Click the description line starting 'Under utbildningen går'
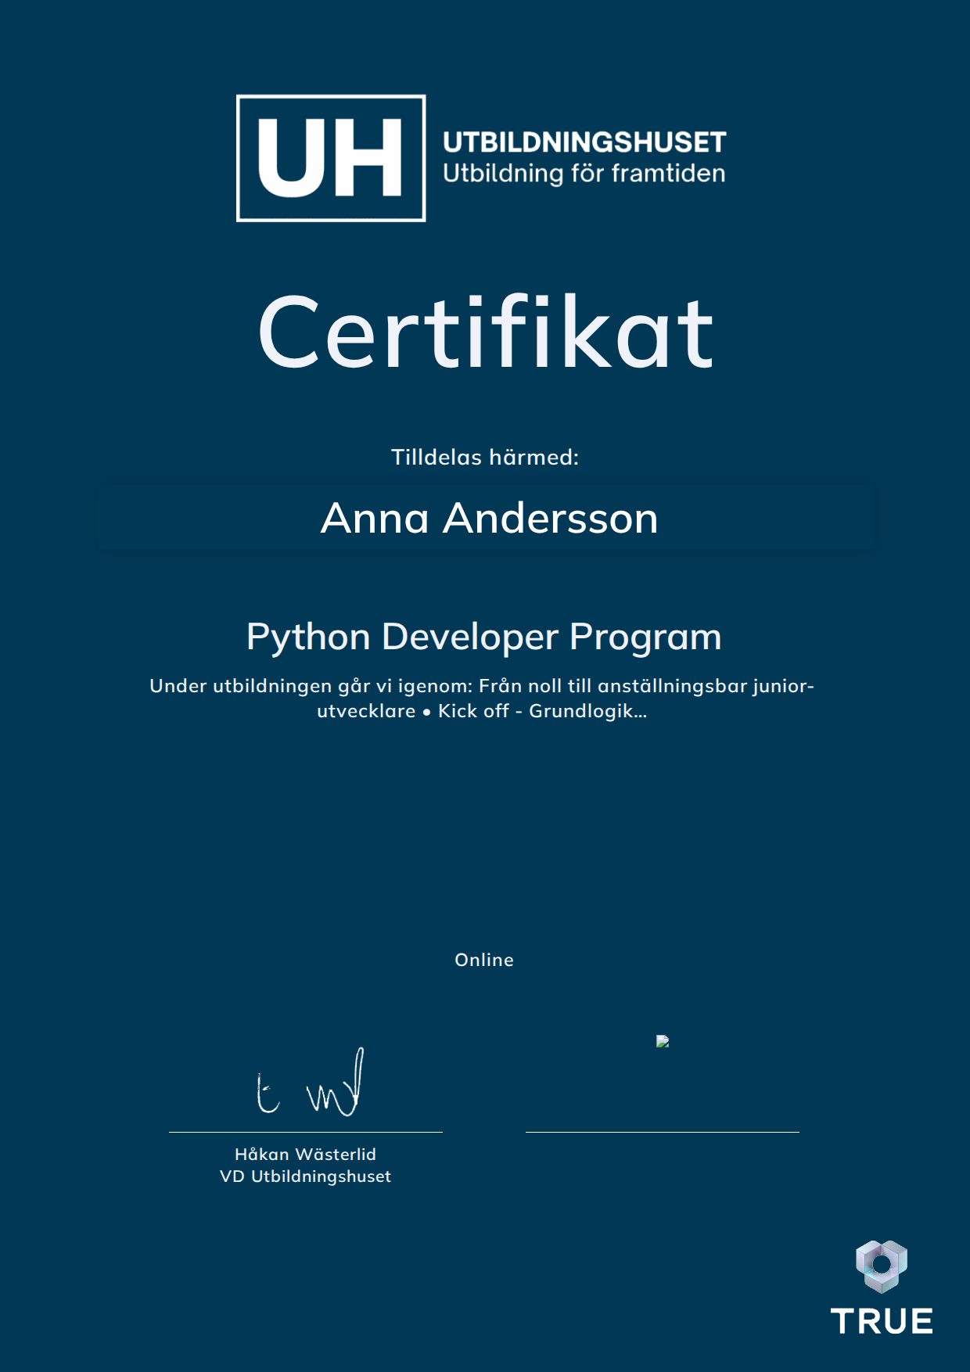 coord(482,686)
